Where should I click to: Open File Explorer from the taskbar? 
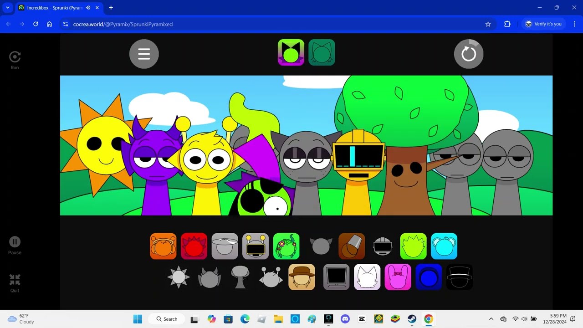(x=278, y=319)
